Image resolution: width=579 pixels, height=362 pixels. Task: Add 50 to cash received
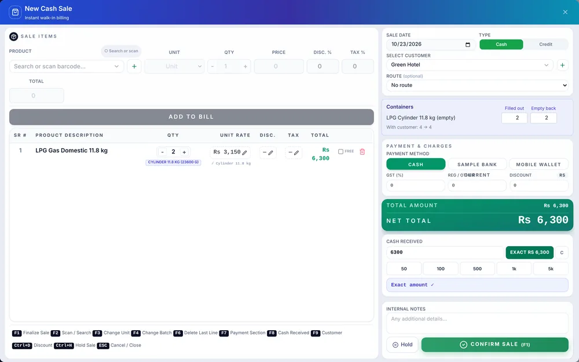[x=404, y=269]
